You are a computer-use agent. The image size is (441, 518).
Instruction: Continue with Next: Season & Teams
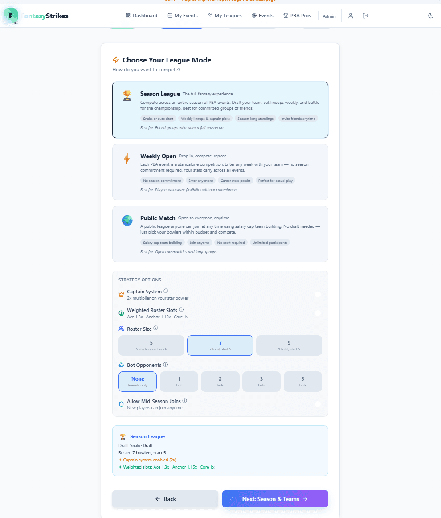[275, 499]
